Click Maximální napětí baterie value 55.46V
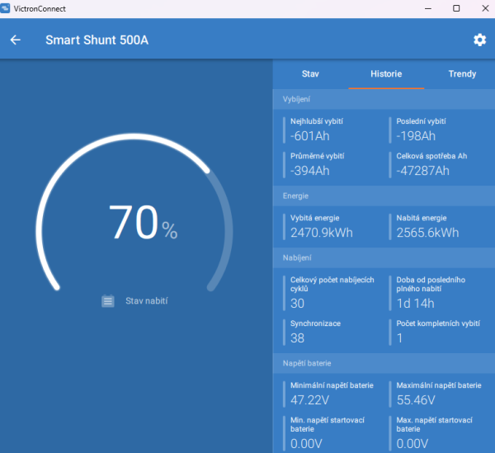The width and height of the screenshot is (495, 453). [416, 400]
